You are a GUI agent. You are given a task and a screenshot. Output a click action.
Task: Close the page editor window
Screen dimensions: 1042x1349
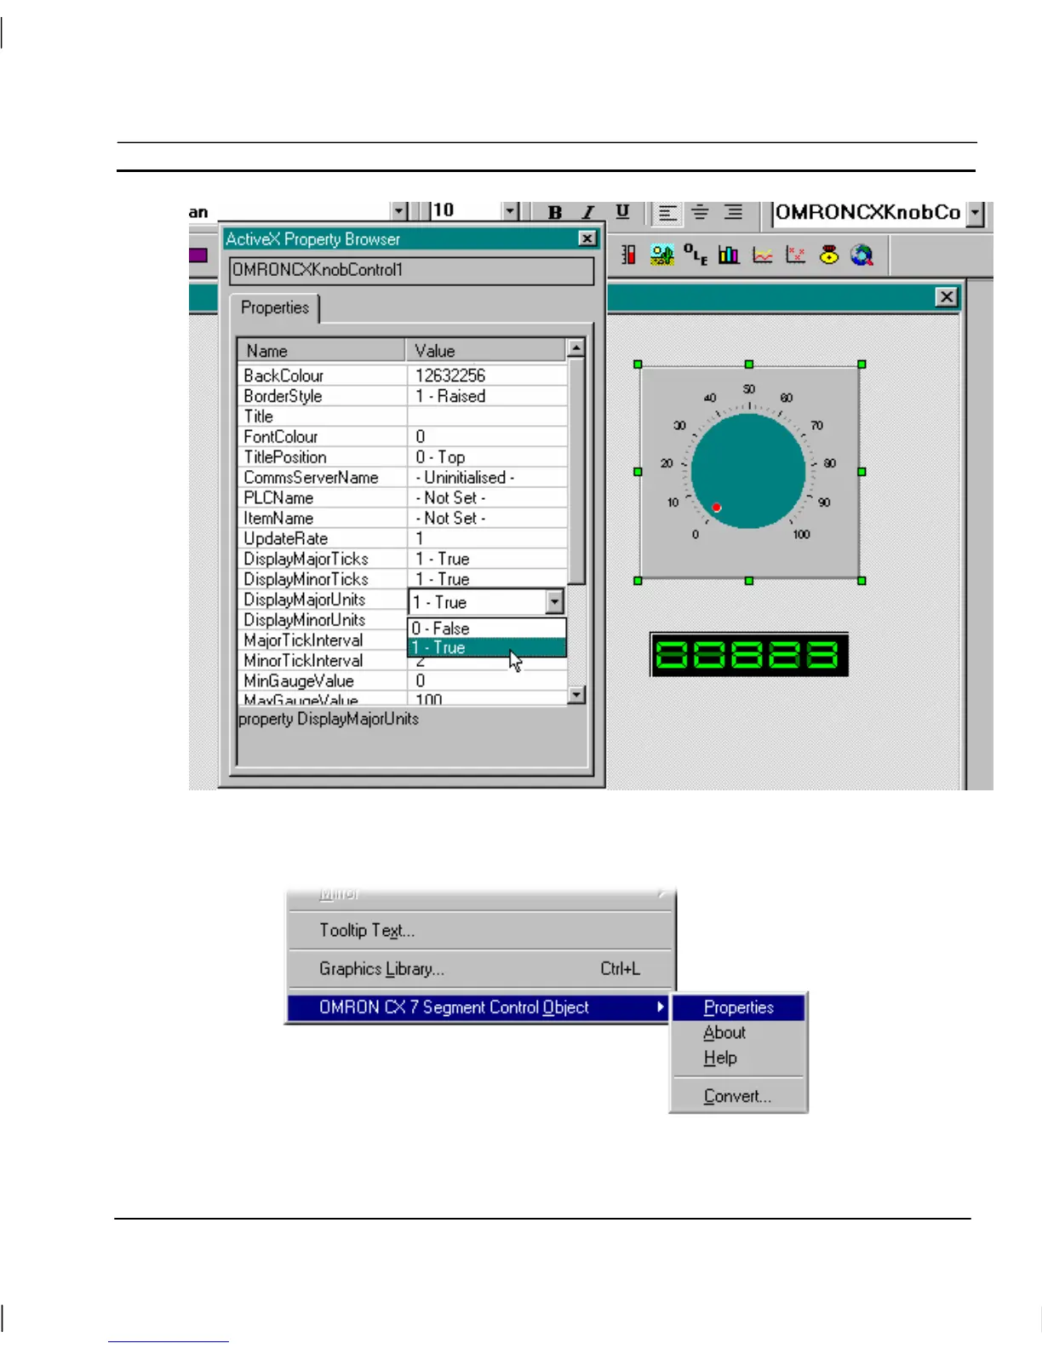click(x=946, y=296)
